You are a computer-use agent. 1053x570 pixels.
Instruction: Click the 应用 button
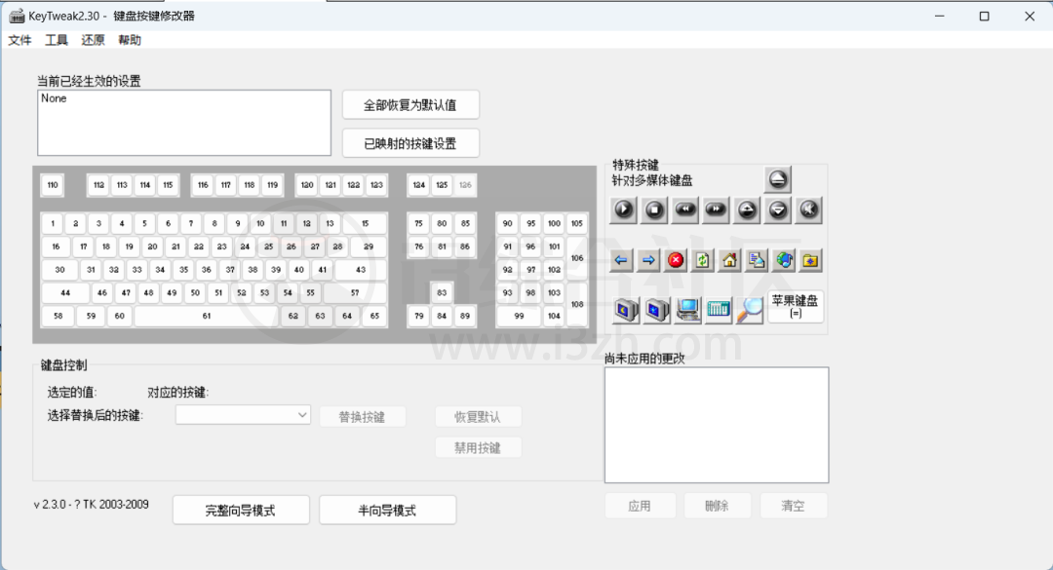click(640, 507)
